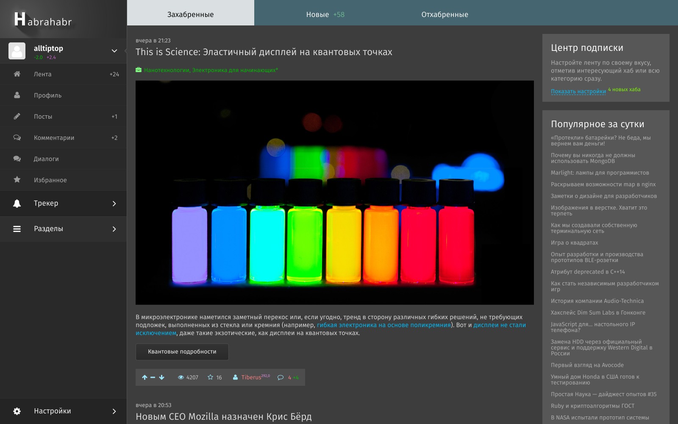
Task: Click the Комментарии speech bubbles icon
Action: pos(17,138)
